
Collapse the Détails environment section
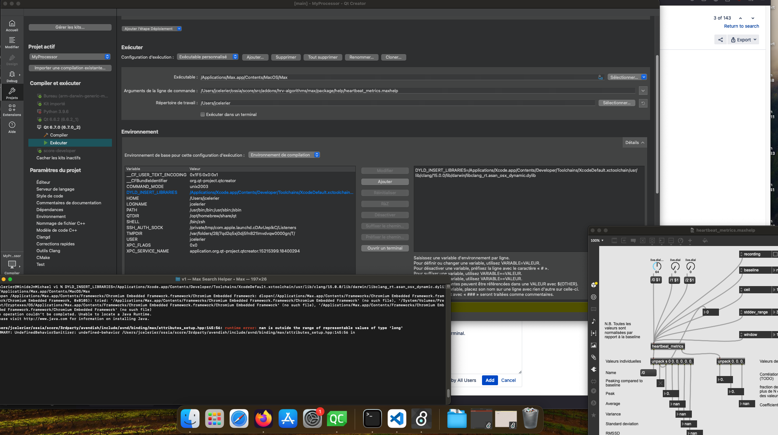click(x=635, y=142)
